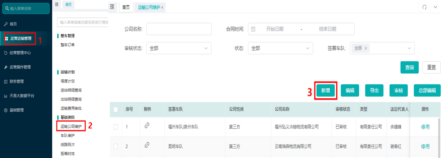Close the 运输公司维护 tab
Viewport: 441px width, 158px height.
point(162,7)
